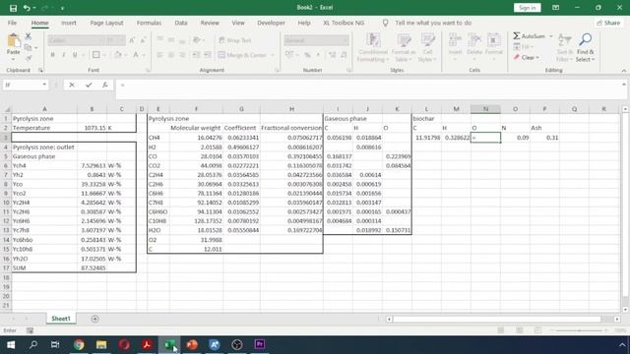Cancel formula entry with X button

pyautogui.click(x=72, y=85)
